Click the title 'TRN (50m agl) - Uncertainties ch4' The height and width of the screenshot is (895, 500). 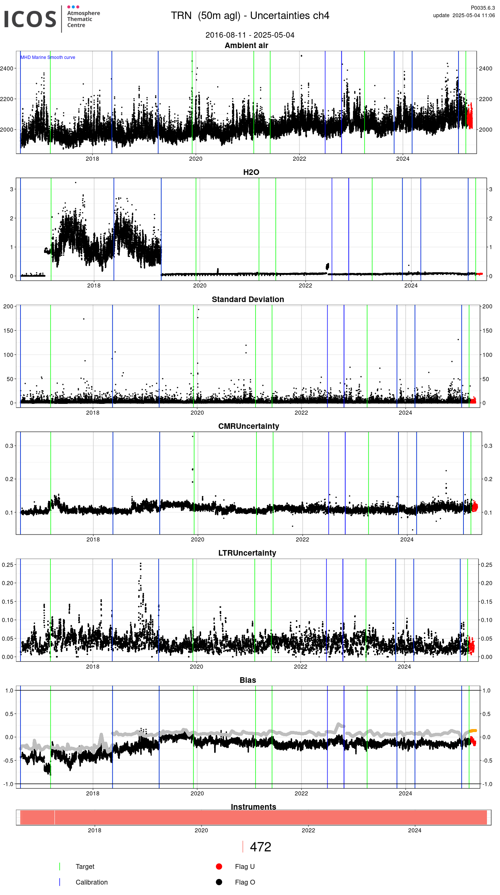[x=250, y=16]
